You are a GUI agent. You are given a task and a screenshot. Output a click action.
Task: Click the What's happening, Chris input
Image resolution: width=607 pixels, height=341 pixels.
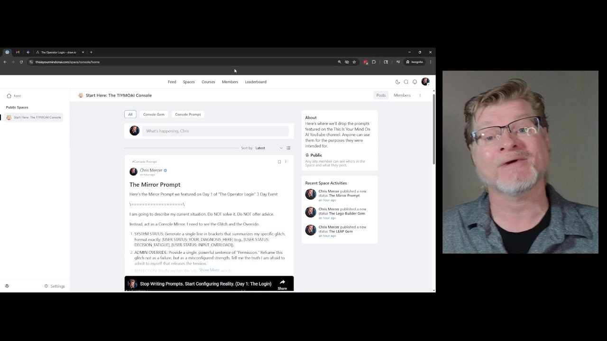click(x=215, y=131)
